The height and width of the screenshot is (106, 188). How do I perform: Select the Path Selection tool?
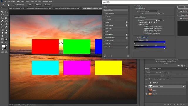click(x=6, y=36)
